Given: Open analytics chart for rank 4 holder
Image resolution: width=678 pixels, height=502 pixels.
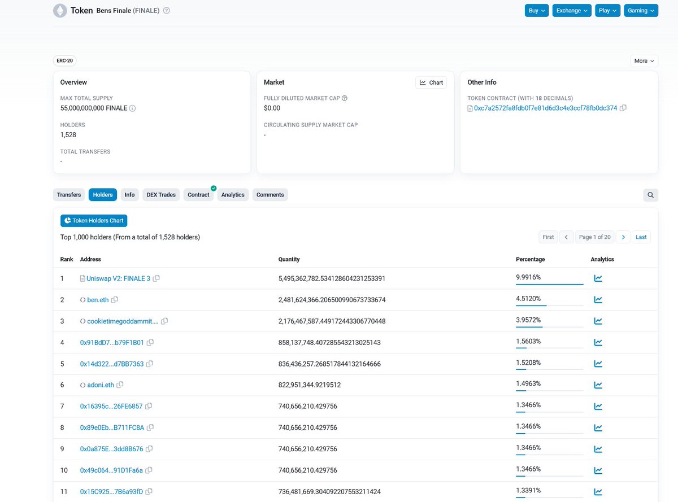Looking at the screenshot, I should click(598, 343).
